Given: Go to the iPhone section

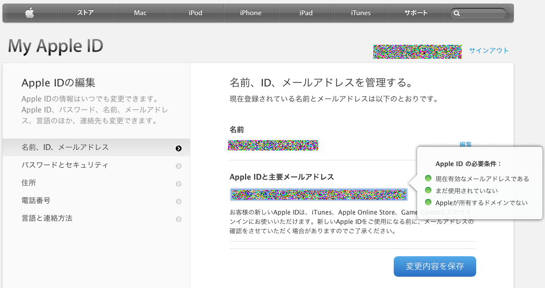Looking at the screenshot, I should [251, 13].
